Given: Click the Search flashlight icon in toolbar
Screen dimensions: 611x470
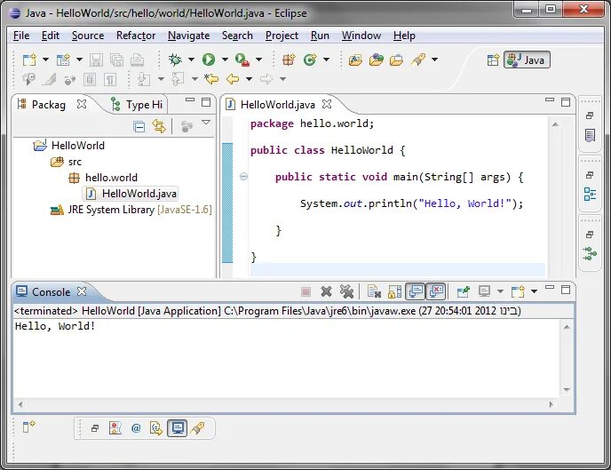Looking at the screenshot, I should [x=418, y=60].
